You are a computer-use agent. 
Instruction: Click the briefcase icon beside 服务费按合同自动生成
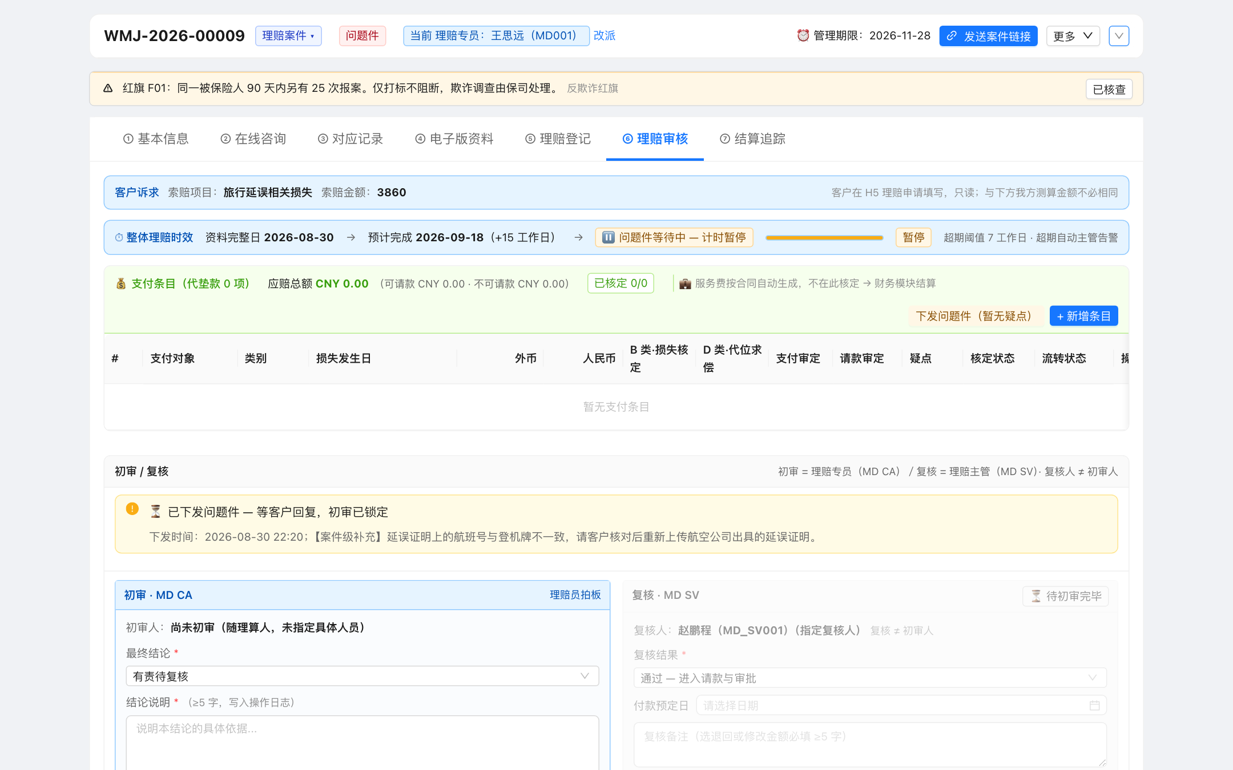[685, 283]
